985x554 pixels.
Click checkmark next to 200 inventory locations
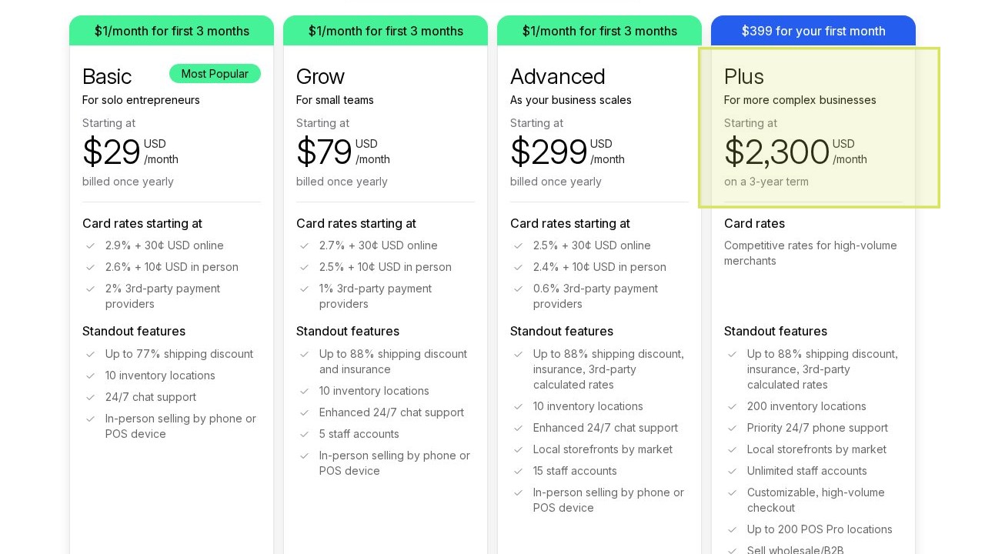click(732, 406)
